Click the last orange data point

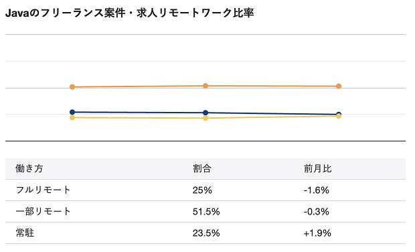tap(339, 86)
